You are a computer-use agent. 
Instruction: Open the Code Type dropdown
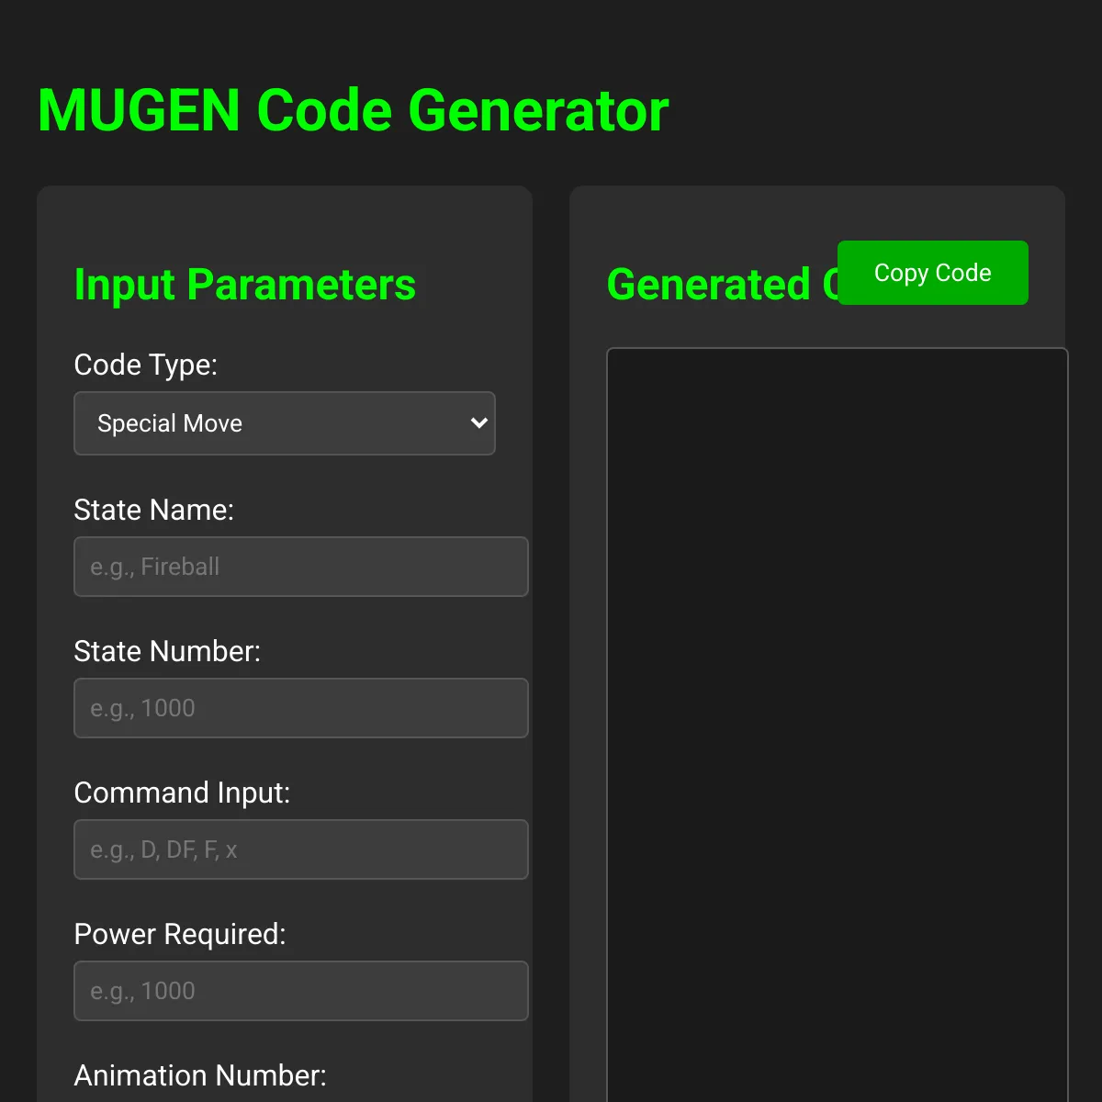pyautogui.click(x=285, y=423)
